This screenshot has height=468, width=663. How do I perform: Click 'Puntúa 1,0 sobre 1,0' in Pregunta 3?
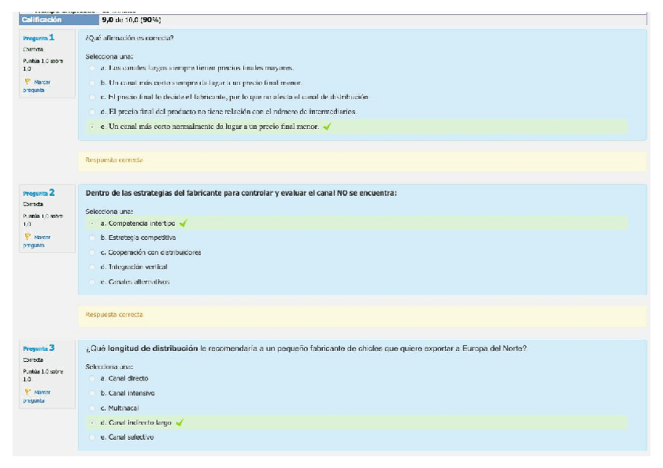click(43, 375)
